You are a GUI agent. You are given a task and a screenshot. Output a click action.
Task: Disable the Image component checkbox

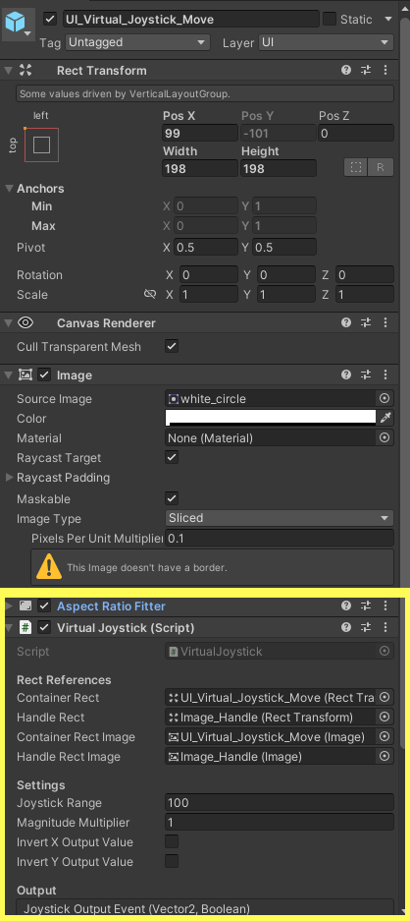44,374
